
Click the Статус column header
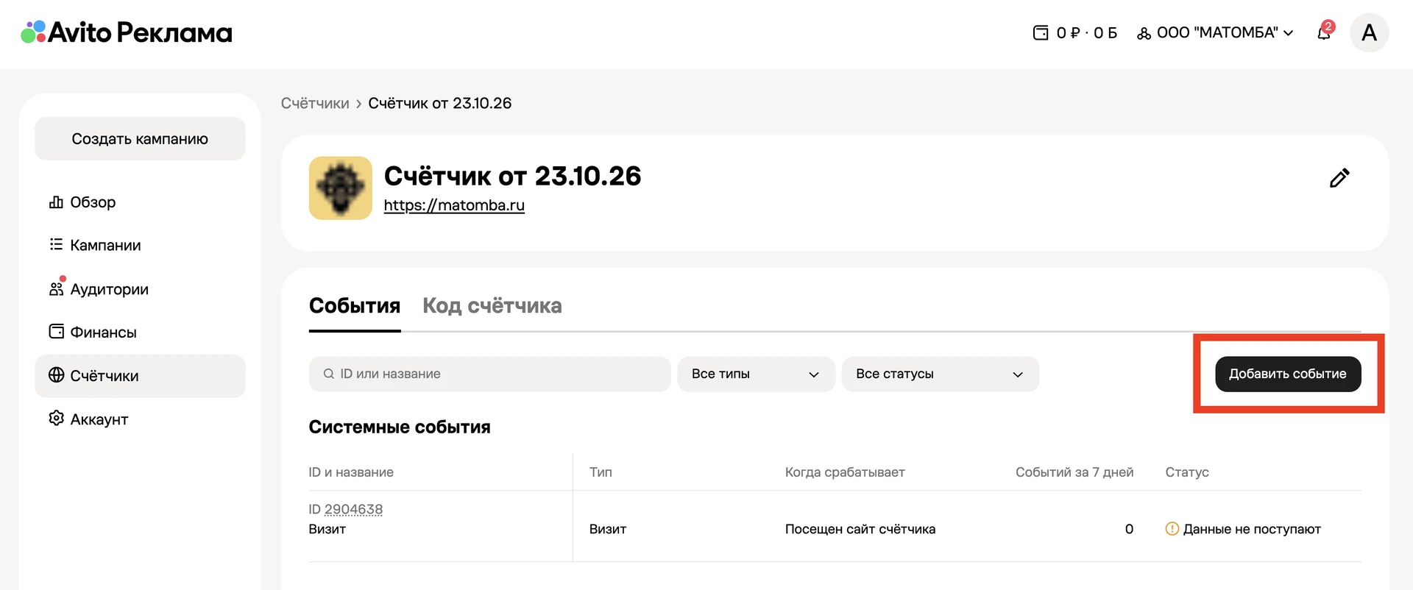tap(1187, 472)
